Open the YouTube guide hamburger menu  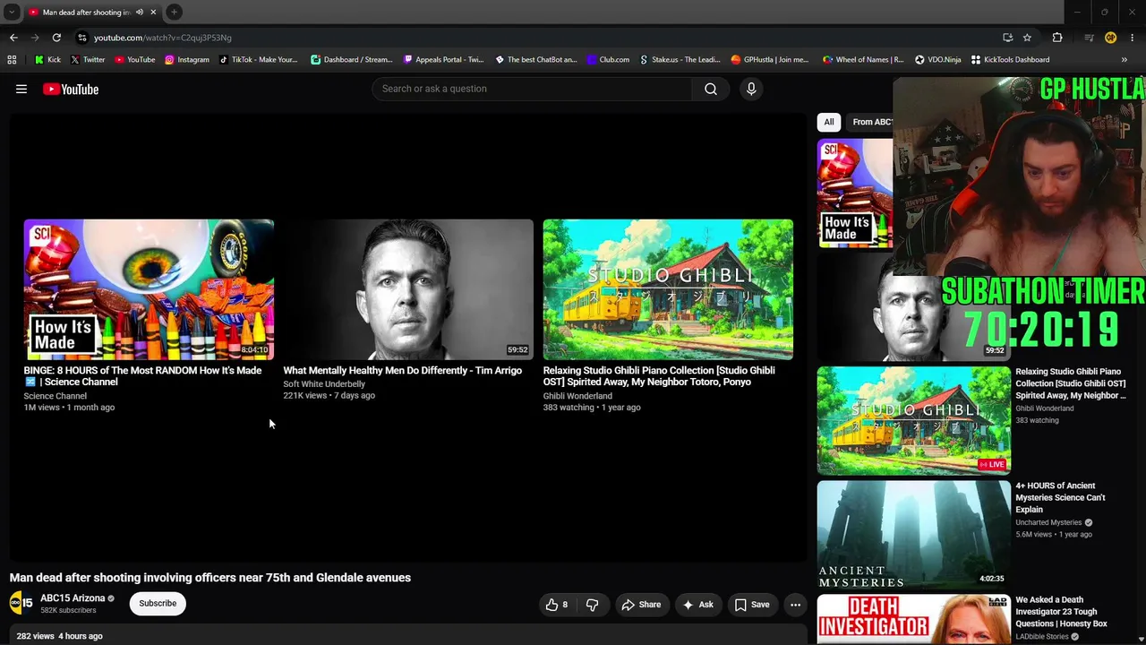[x=21, y=89]
